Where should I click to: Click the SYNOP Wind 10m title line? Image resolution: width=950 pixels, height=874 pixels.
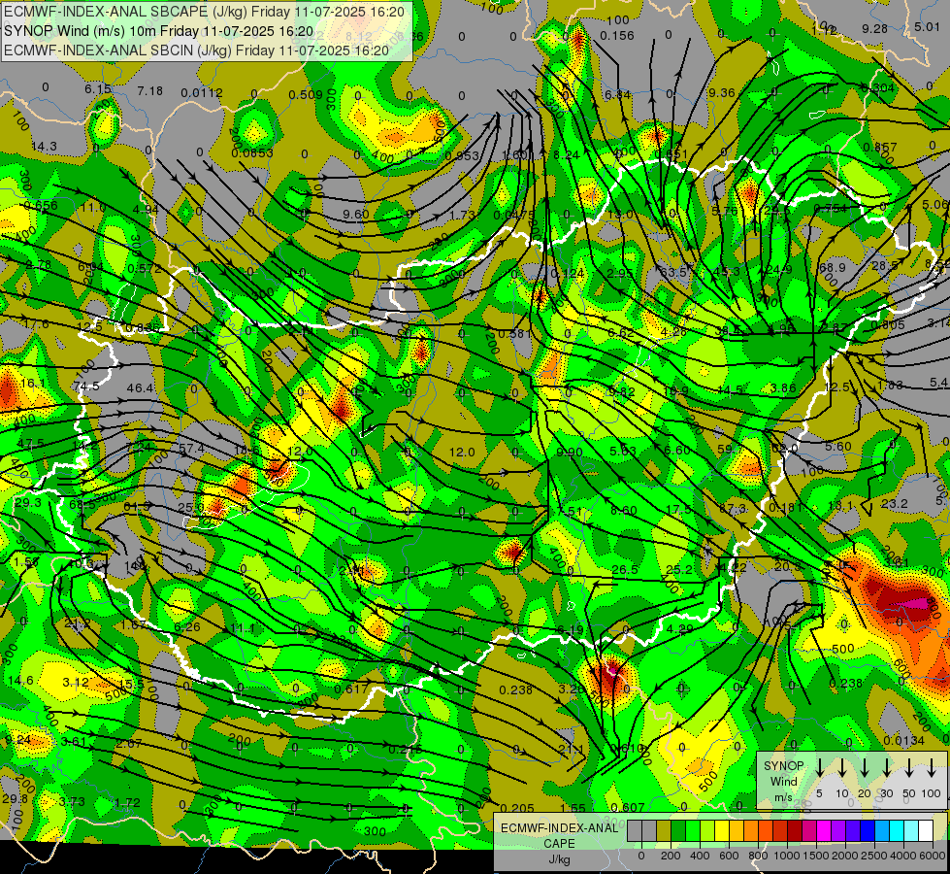(159, 31)
